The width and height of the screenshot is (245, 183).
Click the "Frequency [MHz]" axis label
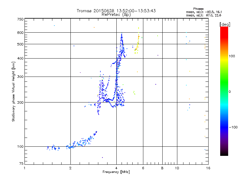[x=116, y=172]
